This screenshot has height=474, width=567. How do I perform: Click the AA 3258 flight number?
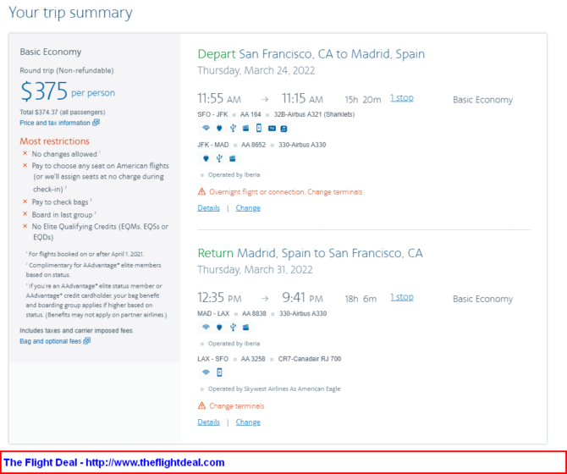tap(253, 359)
